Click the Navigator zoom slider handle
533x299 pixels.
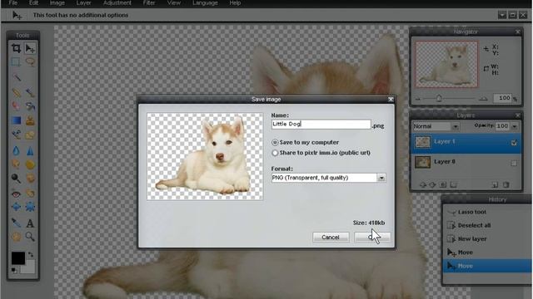click(x=439, y=98)
